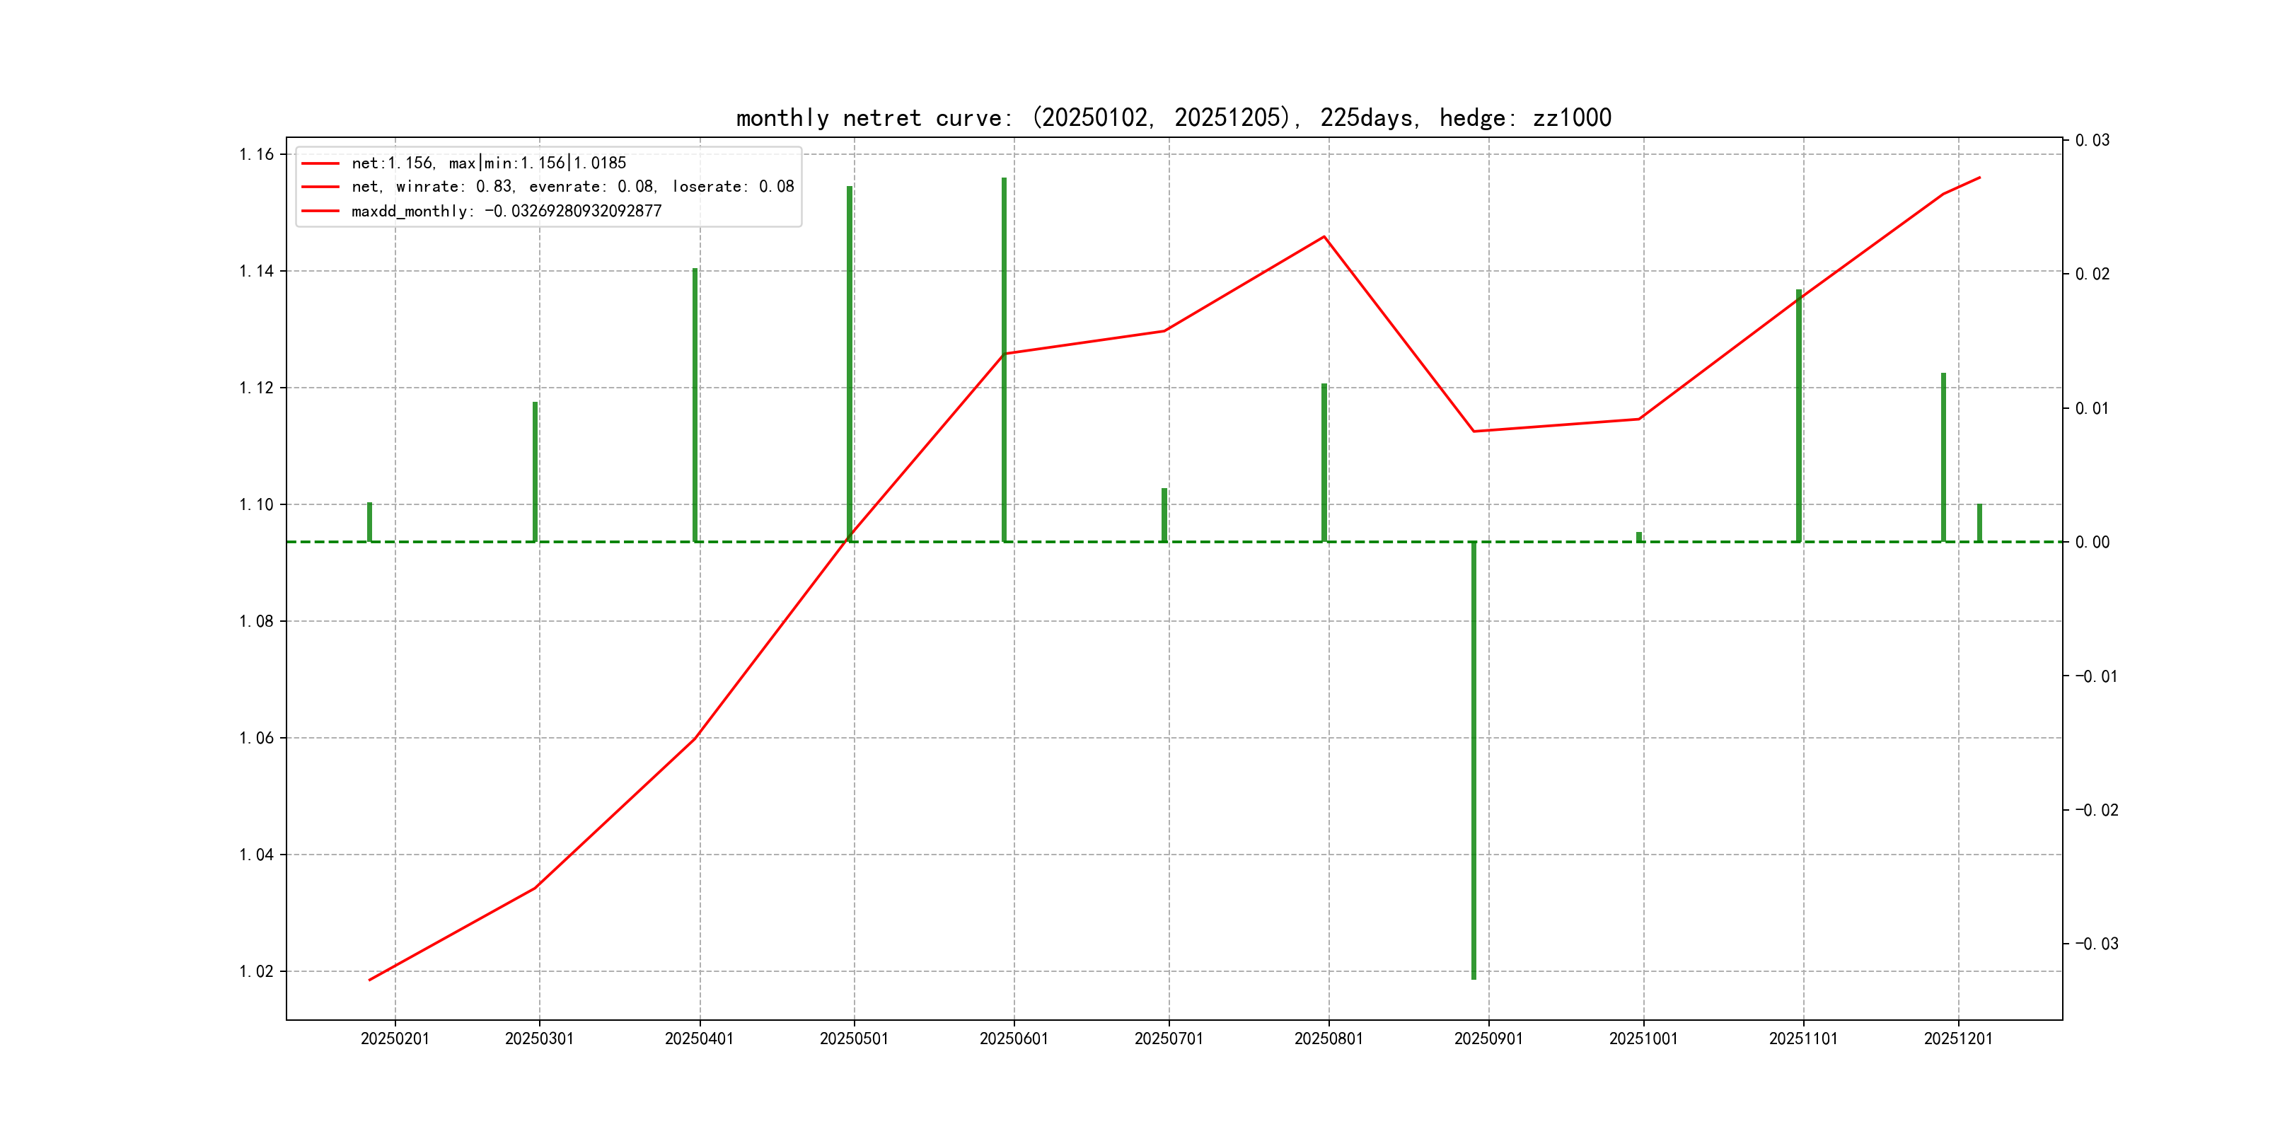Click the red curve peak near 20250801
This screenshot has width=2292, height=1146.
coord(1324,237)
